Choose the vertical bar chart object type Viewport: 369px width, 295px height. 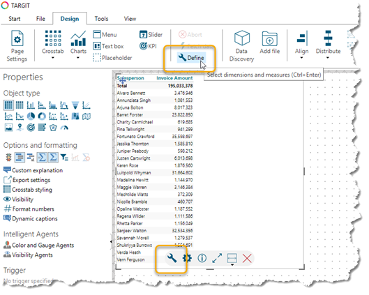31,105
